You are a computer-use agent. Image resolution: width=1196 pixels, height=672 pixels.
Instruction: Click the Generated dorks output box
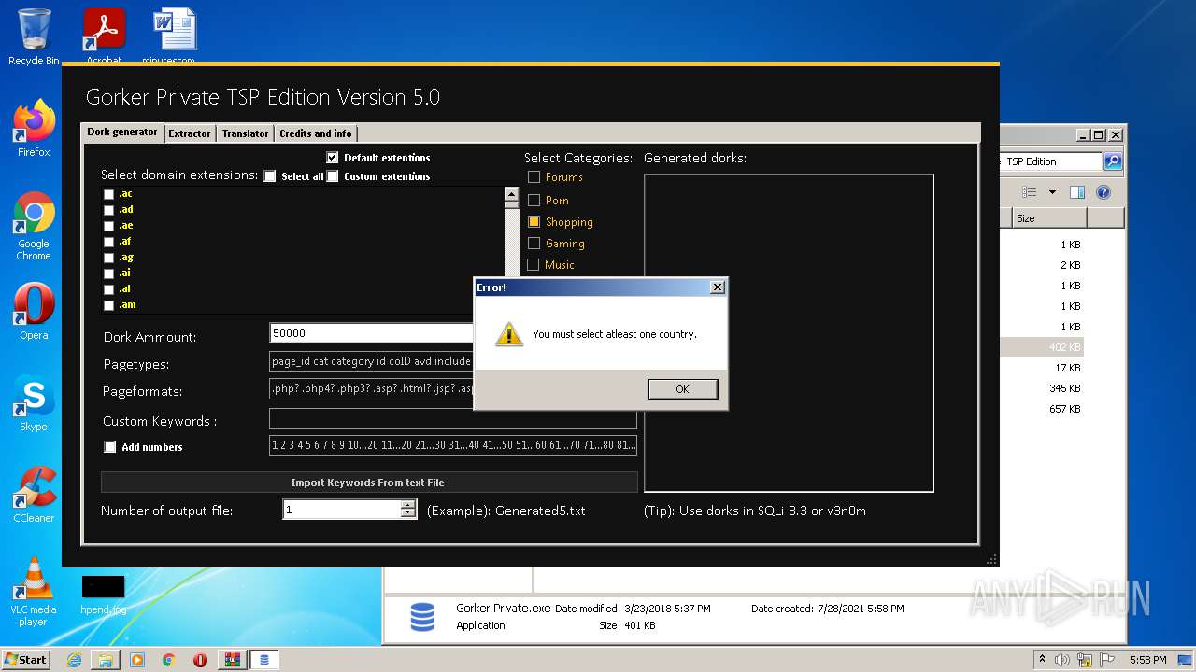(x=789, y=333)
